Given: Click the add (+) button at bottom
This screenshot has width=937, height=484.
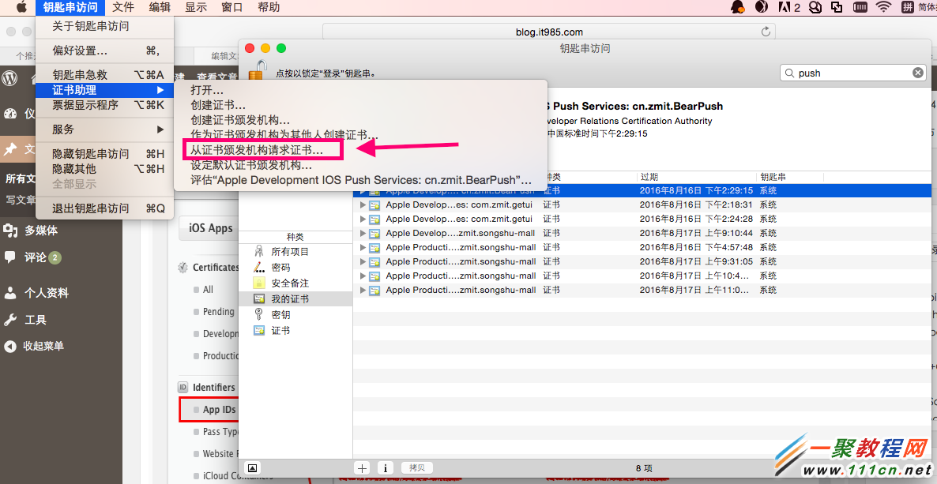Looking at the screenshot, I should pos(362,468).
